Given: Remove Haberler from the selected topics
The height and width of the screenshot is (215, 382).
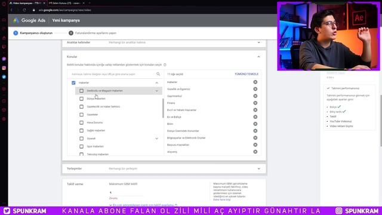Looking at the screenshot, I should (x=255, y=82).
